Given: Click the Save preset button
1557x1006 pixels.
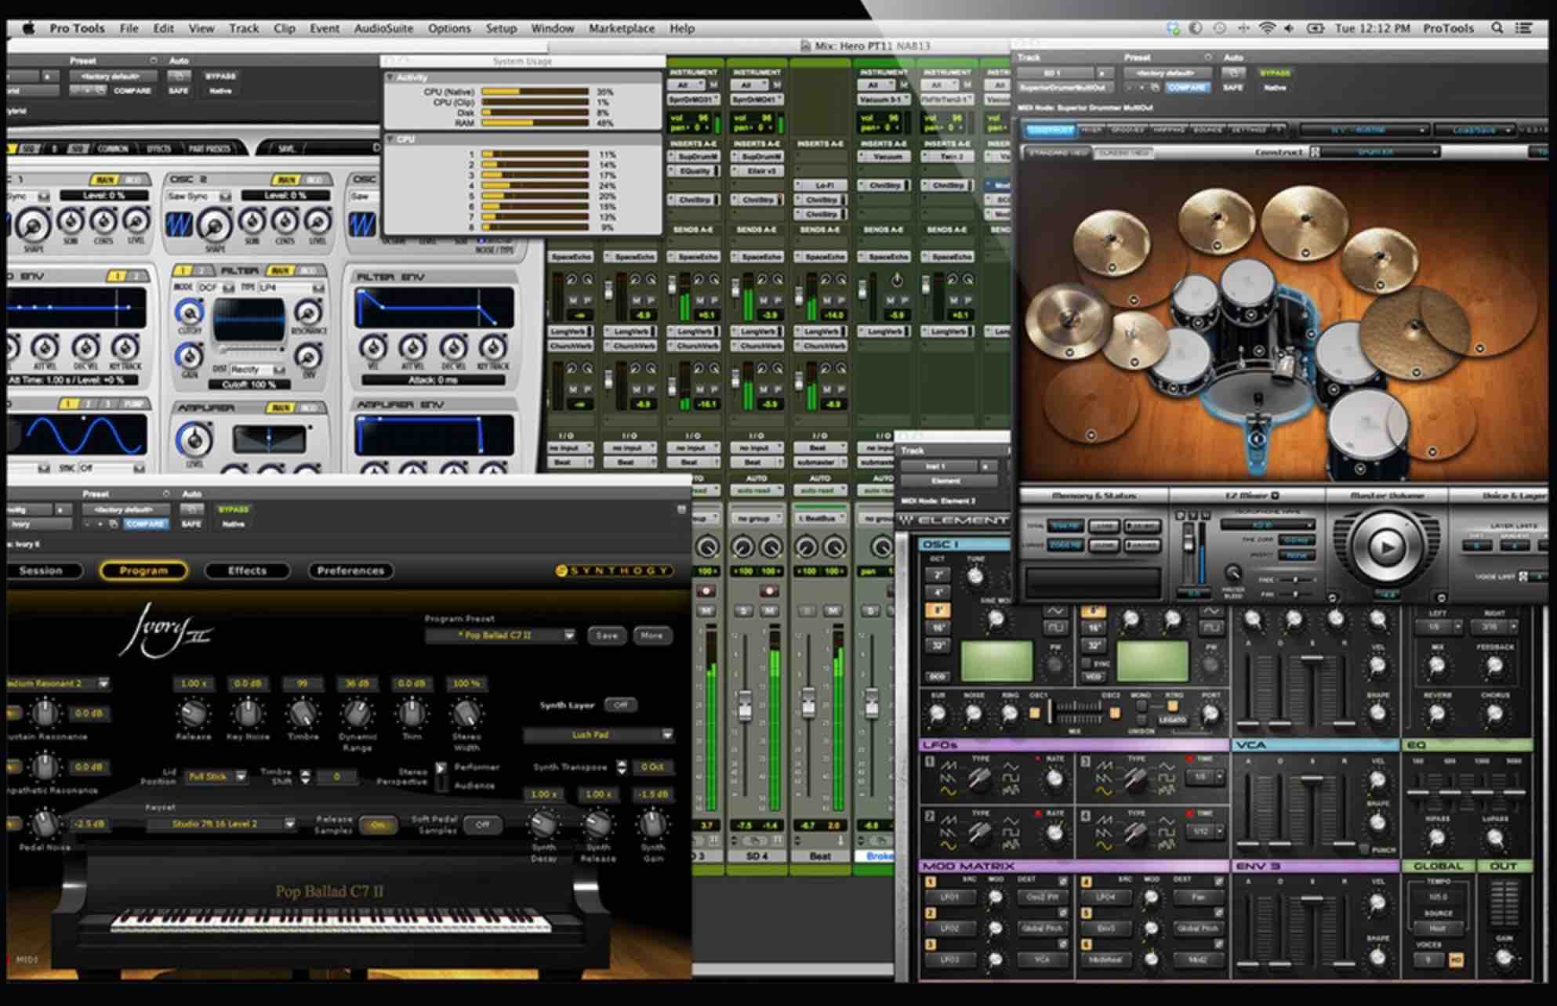Looking at the screenshot, I should [606, 635].
